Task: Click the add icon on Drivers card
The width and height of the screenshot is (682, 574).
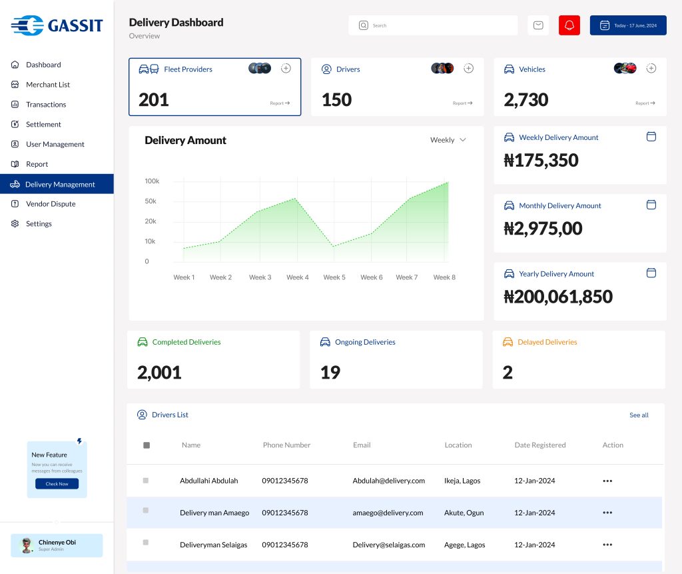Action: pos(468,68)
